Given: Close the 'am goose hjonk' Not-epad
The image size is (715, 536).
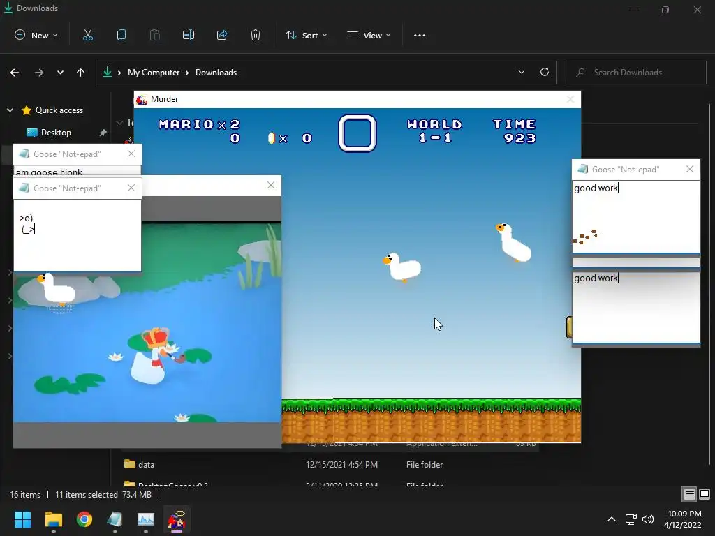Looking at the screenshot, I should (x=131, y=154).
